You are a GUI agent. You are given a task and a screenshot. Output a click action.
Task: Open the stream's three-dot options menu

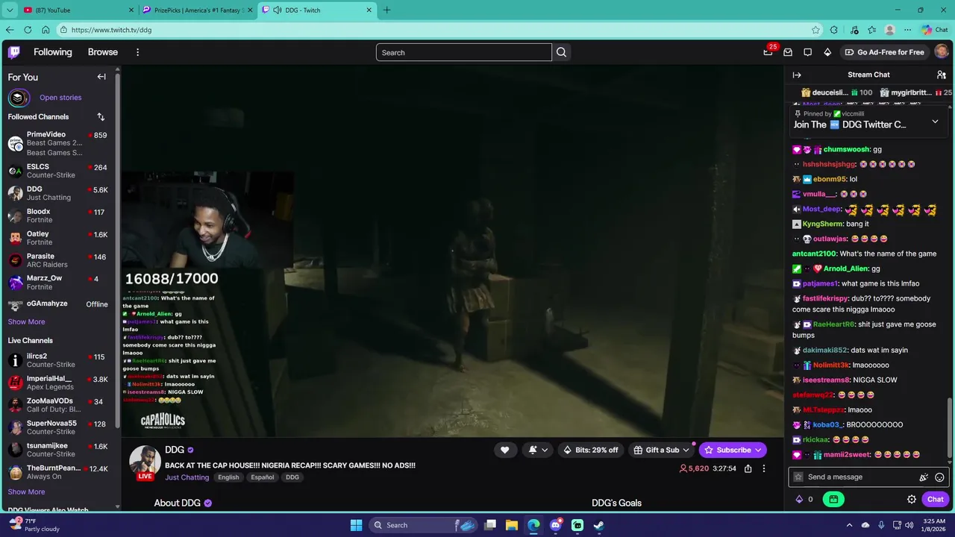coord(763,468)
